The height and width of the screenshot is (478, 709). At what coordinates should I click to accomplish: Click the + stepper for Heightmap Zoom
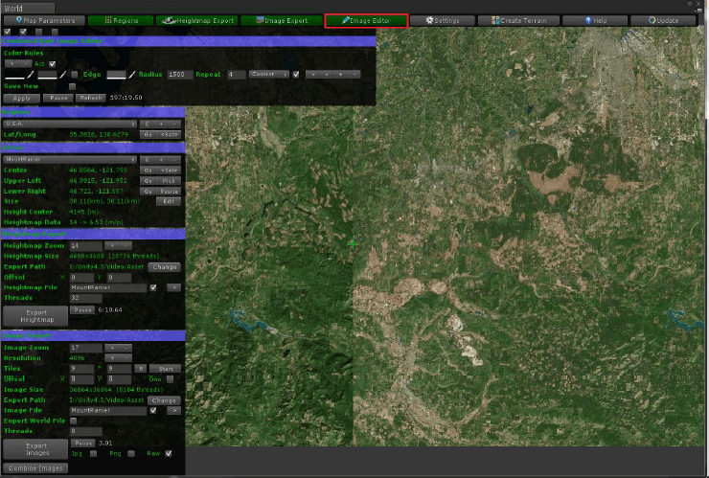click(112, 245)
